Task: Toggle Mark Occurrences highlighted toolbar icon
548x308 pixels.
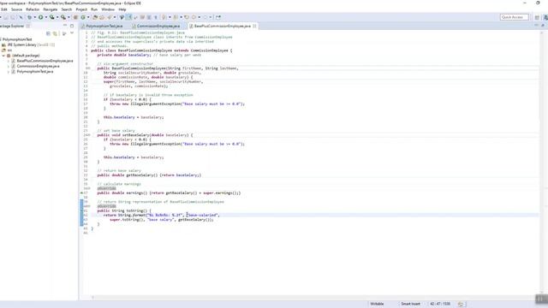Action: point(129,17)
